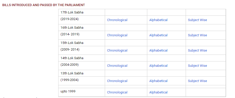Open Subject Wise list for 17th Lok Sabha
This screenshot has width=235, height=98.
(197, 20)
